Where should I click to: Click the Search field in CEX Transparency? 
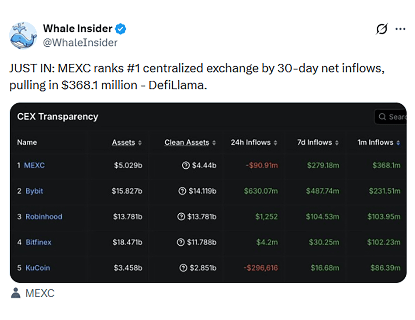tap(390, 117)
